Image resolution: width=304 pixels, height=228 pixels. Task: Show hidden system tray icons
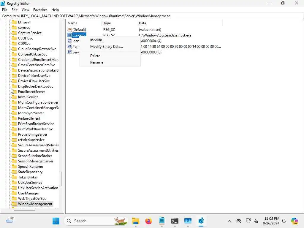(229, 221)
